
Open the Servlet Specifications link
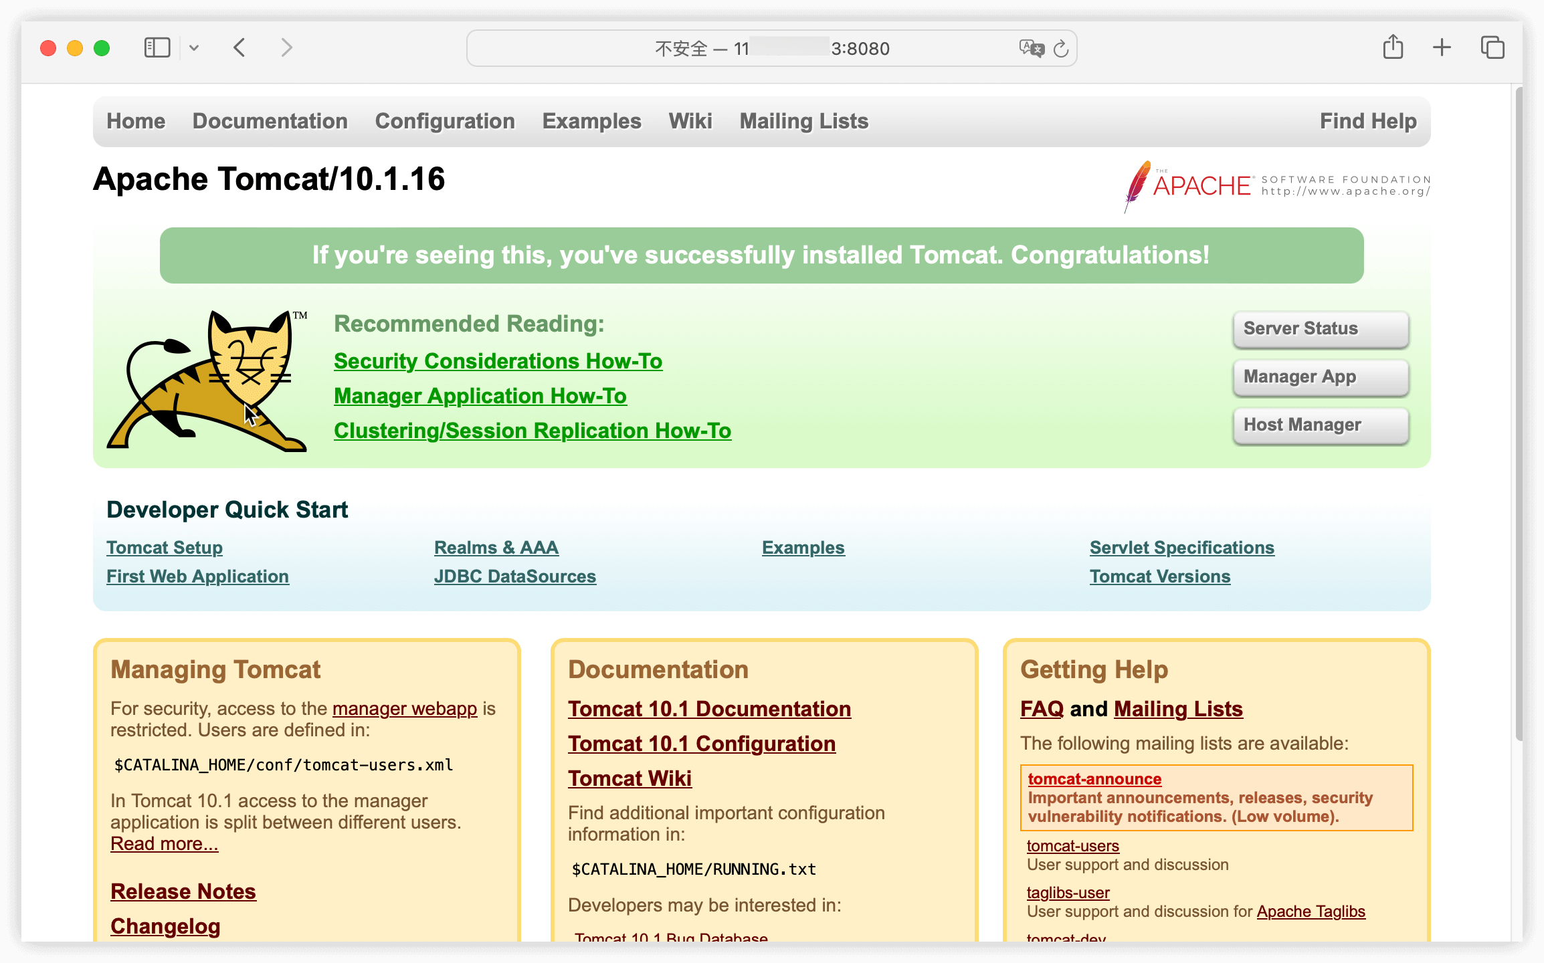(1182, 548)
